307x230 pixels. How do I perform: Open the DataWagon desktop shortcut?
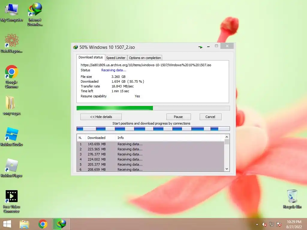pos(12,43)
